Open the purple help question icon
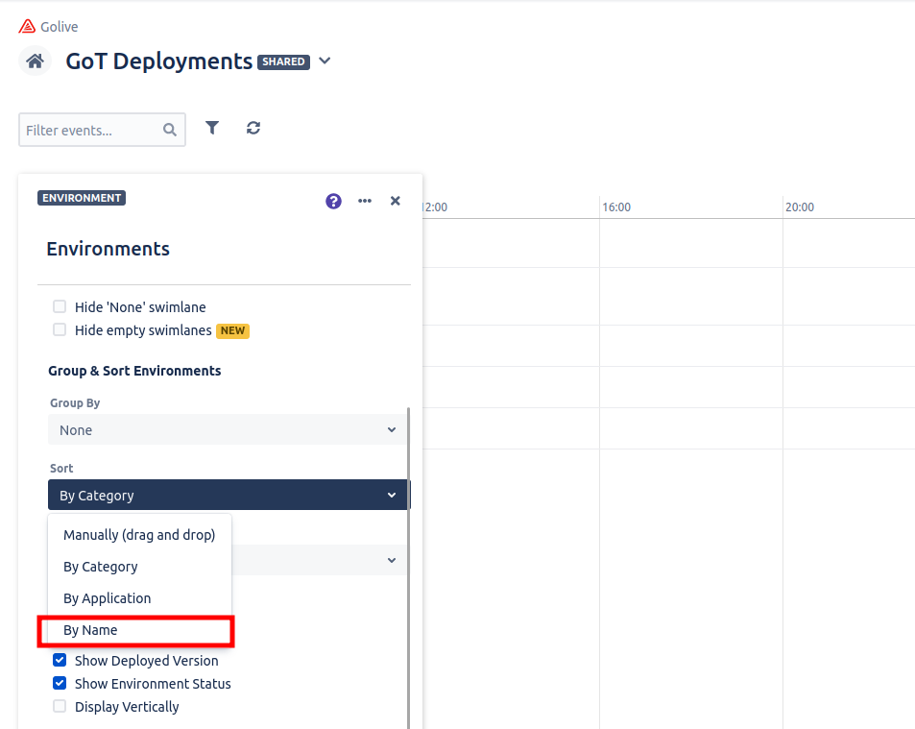 333,201
